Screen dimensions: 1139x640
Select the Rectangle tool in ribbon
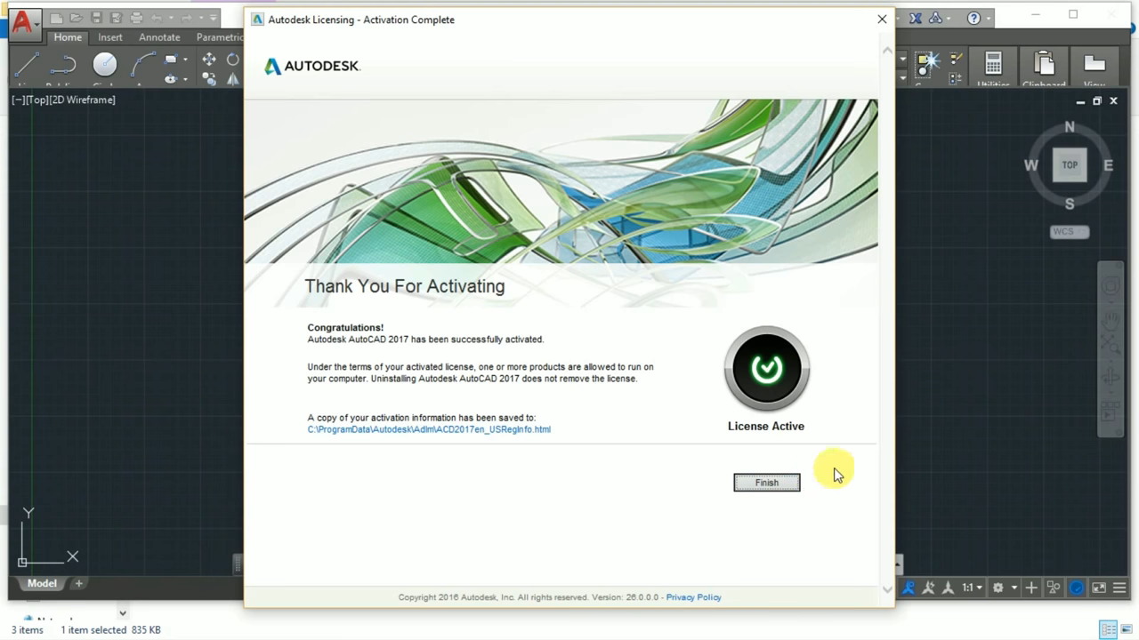pyautogui.click(x=171, y=59)
